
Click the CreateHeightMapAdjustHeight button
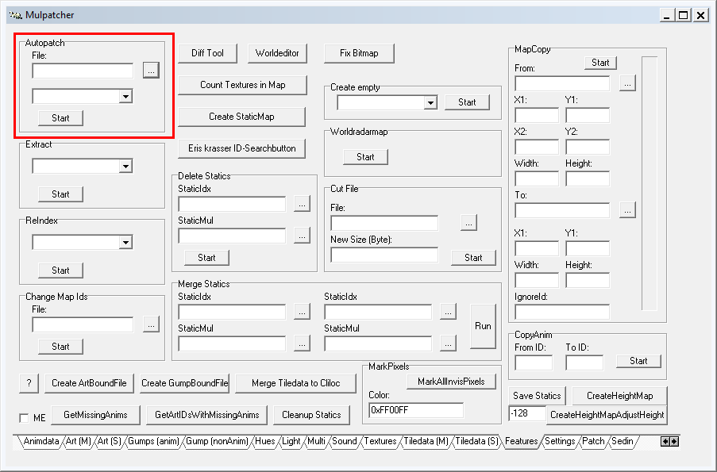coord(607,415)
